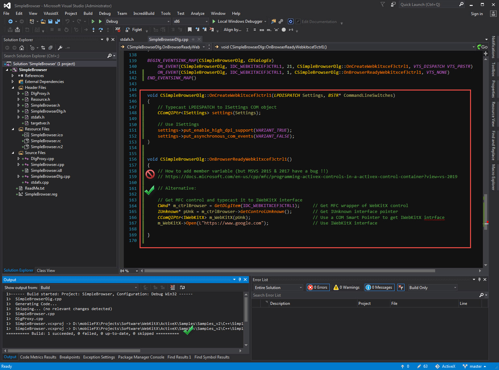Click the editor horizontal scrollbar

pos(290,271)
